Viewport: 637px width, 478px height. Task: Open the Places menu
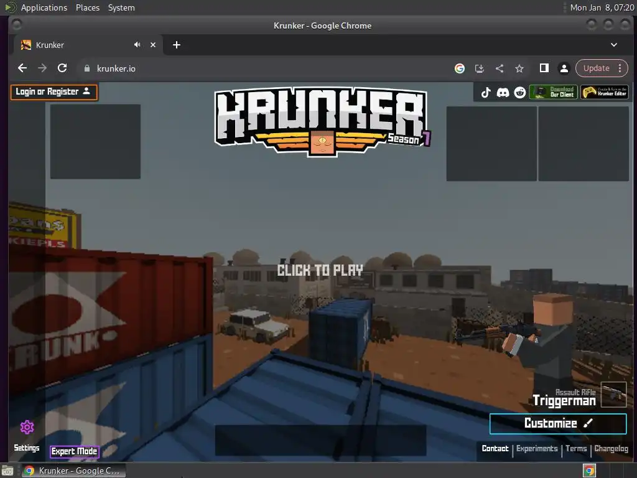click(x=88, y=7)
